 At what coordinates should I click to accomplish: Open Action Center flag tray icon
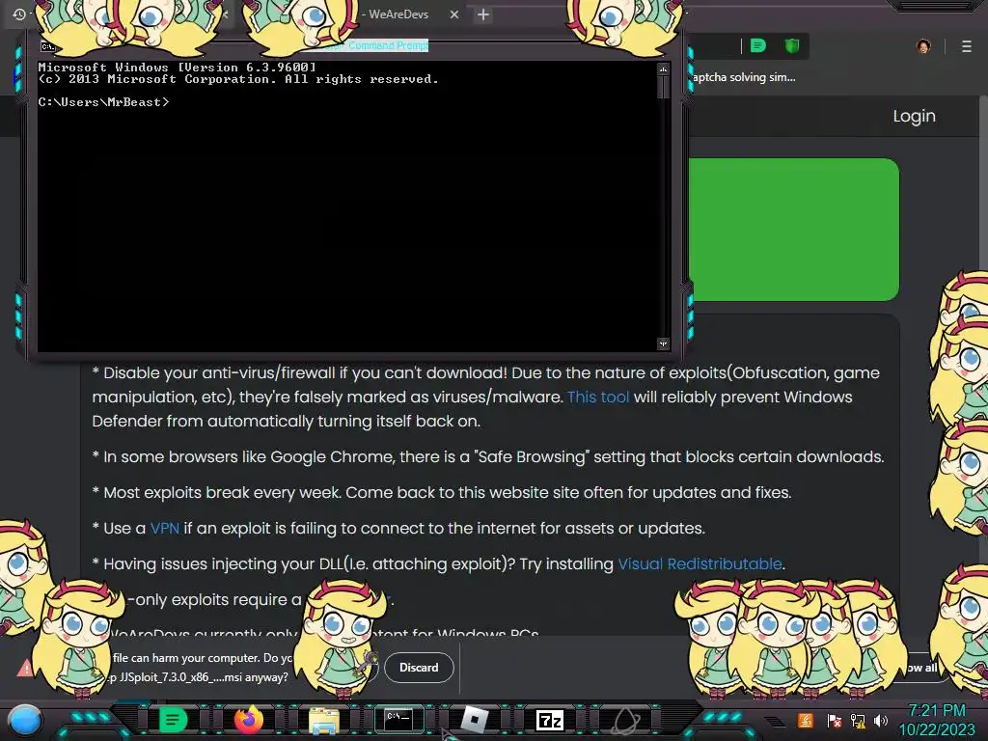[x=834, y=721]
